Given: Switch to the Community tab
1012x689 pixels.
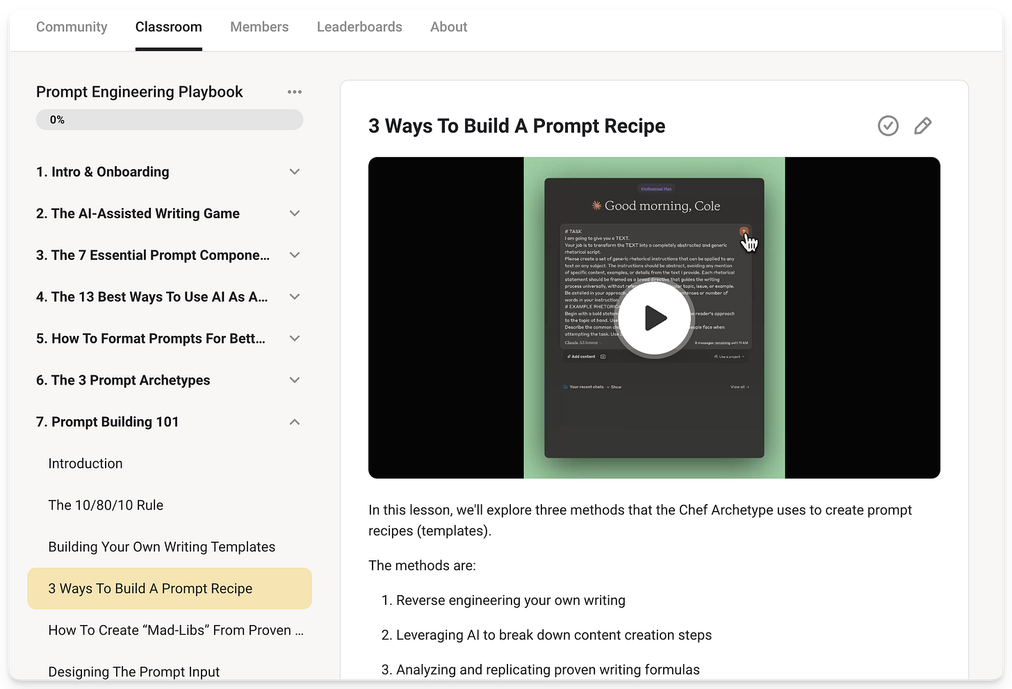Looking at the screenshot, I should [72, 27].
